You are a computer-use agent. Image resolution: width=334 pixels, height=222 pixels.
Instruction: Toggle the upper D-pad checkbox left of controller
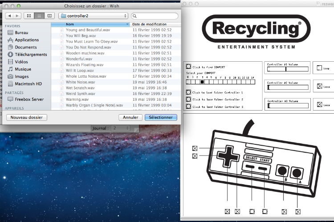click(x=195, y=148)
